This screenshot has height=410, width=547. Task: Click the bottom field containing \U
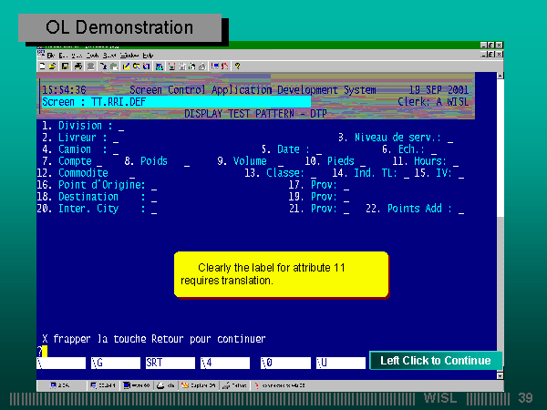pos(339,363)
